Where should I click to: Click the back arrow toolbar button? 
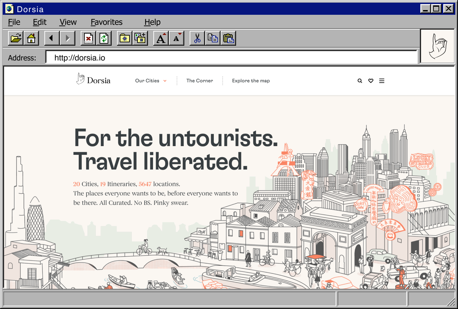point(52,38)
